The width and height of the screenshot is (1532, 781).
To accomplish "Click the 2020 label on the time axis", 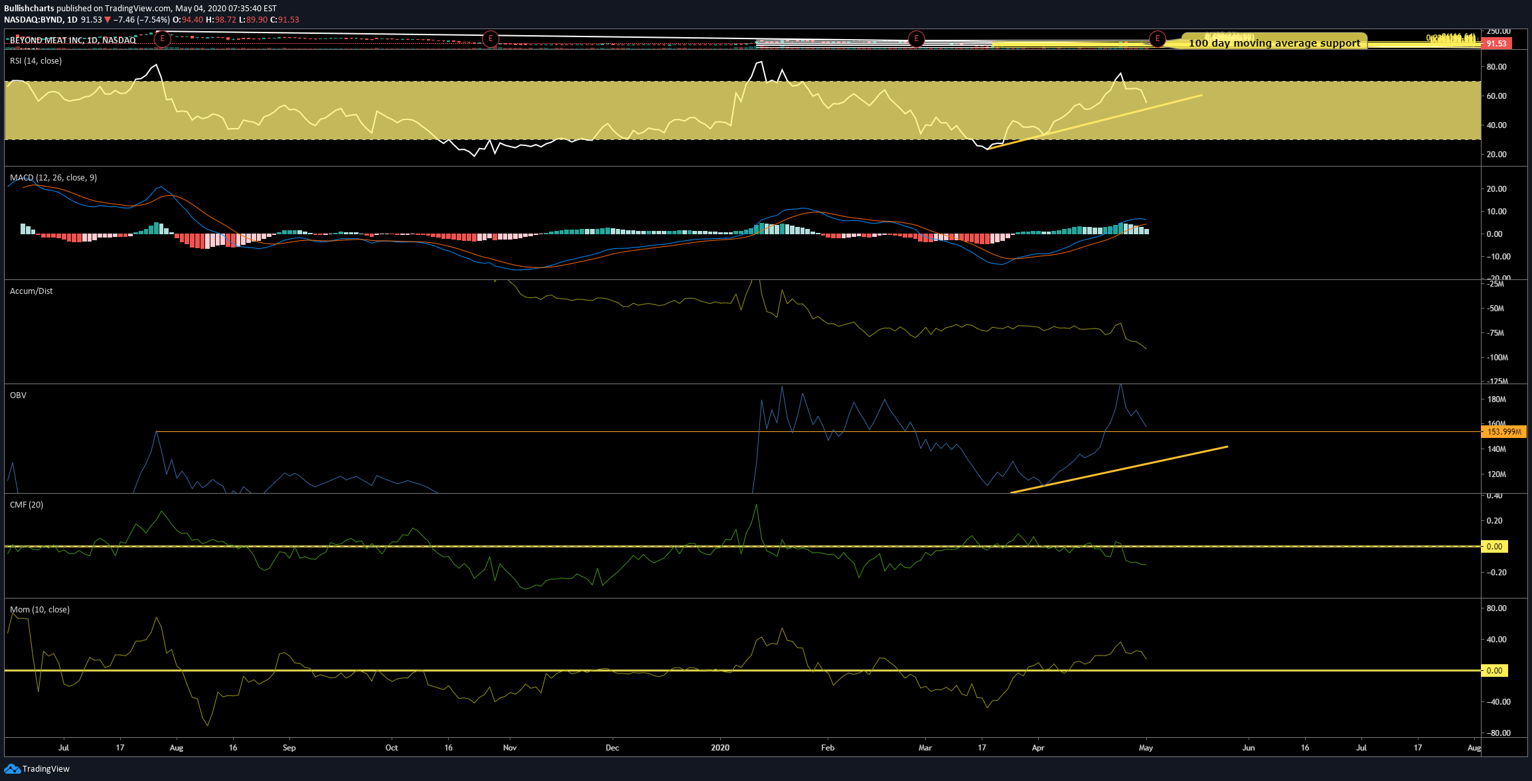I will pos(720,748).
